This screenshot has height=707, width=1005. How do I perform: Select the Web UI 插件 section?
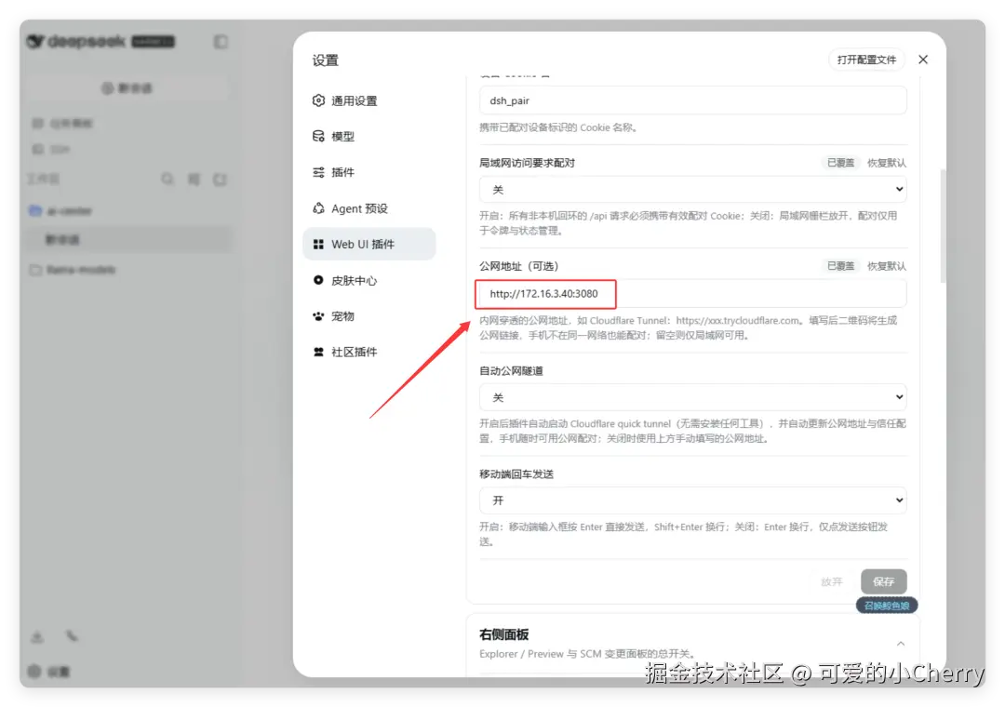click(369, 245)
